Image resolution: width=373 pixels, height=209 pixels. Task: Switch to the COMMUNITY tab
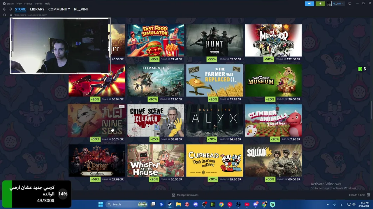coord(59,9)
